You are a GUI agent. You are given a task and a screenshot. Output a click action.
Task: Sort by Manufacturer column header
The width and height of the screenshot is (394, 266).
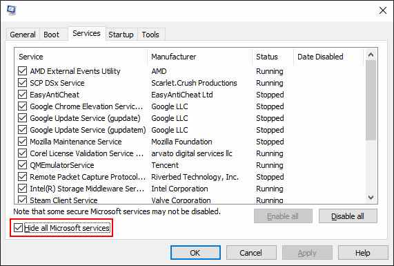pyautogui.click(x=200, y=57)
